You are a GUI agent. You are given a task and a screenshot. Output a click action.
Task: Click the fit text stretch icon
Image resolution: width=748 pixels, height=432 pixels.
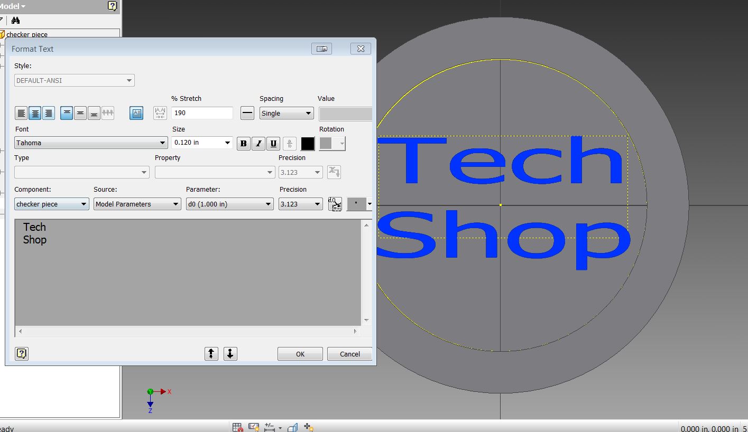coord(160,113)
